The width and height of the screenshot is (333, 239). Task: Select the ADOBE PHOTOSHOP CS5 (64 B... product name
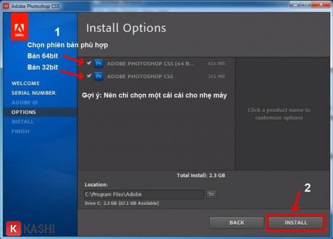point(150,63)
